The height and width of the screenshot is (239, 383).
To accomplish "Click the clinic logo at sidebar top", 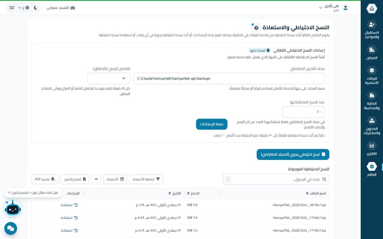I will pos(372,9).
